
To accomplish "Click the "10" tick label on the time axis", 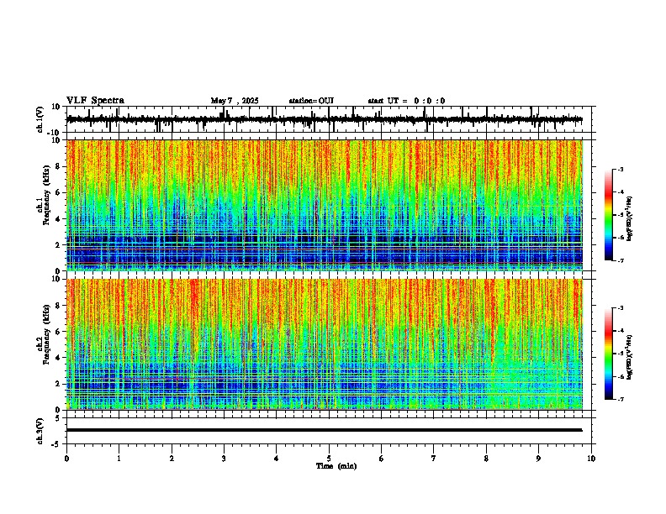I will (x=591, y=459).
